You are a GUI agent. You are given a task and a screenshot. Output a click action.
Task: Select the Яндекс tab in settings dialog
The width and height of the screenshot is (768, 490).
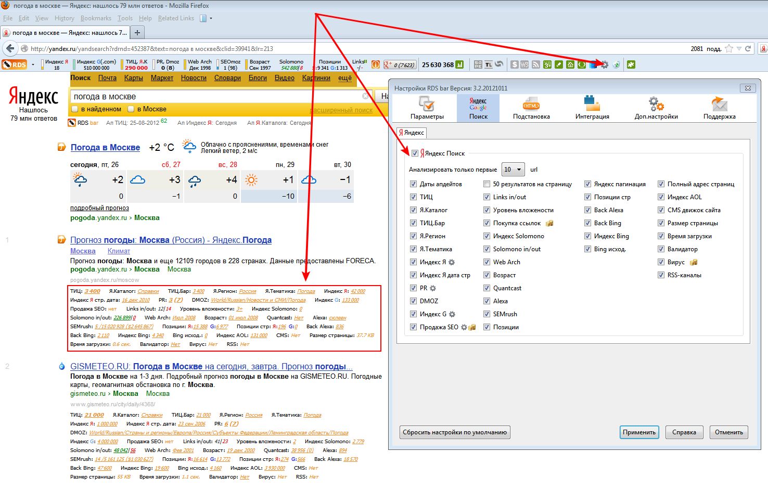pos(411,133)
